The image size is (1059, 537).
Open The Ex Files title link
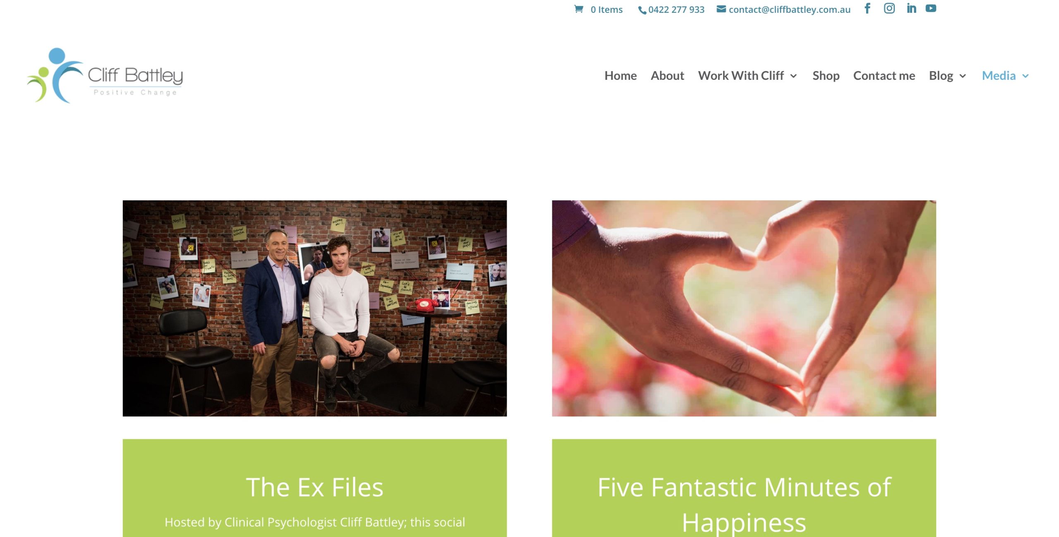314,487
